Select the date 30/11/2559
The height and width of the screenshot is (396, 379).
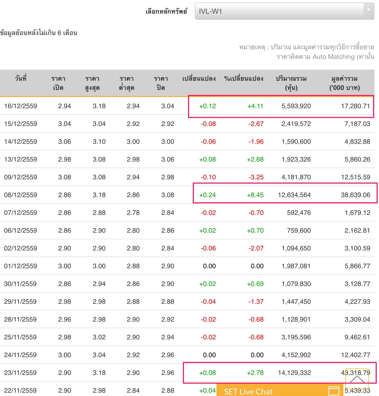coord(20,284)
